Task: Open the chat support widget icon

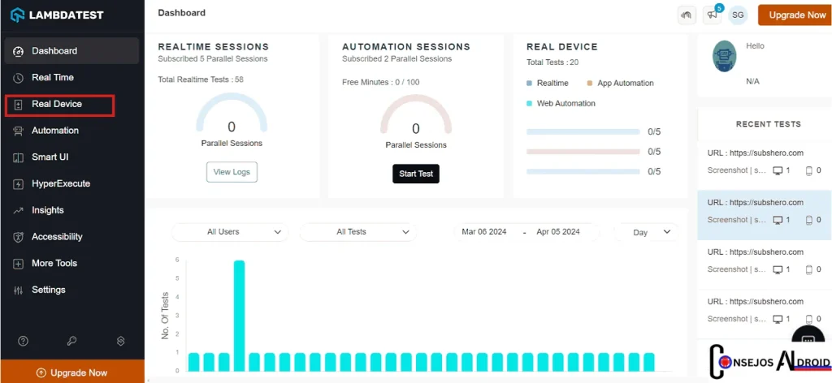Action: (x=808, y=339)
